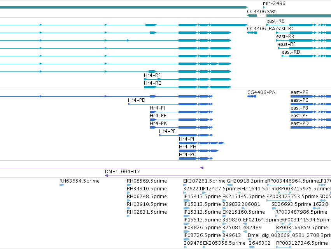This screenshot has height=249, width=331.
Task: Click the EP02164.3prime EST label
Action: click(x=263, y=220)
